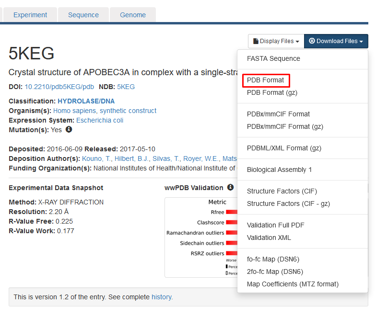This screenshot has height=317, width=376.
Task: Open the DOI 10.2210/pdb5KEG/pdb link
Action: tap(59, 87)
